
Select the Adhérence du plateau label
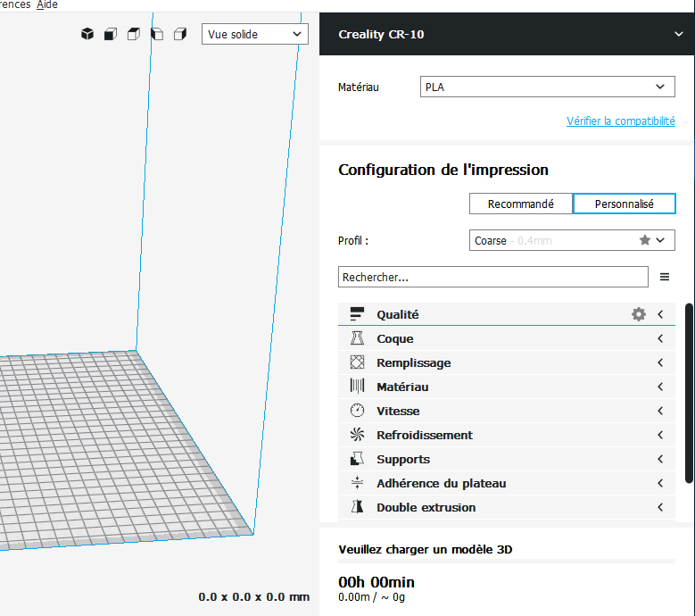[442, 483]
